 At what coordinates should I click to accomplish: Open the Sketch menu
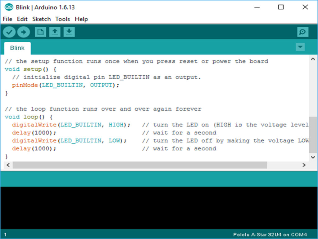tap(41, 19)
